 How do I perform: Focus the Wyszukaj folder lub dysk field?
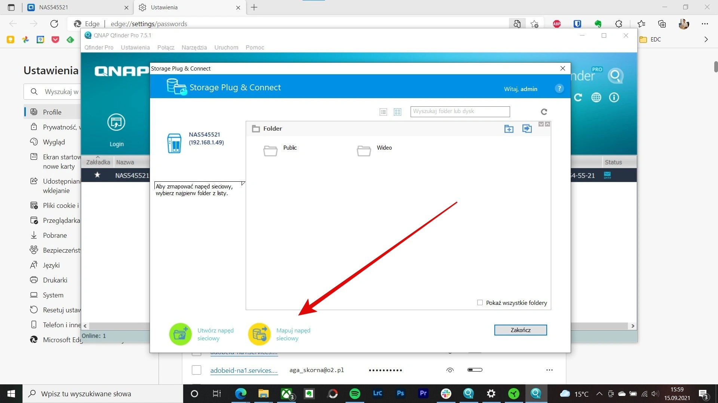pyautogui.click(x=460, y=112)
